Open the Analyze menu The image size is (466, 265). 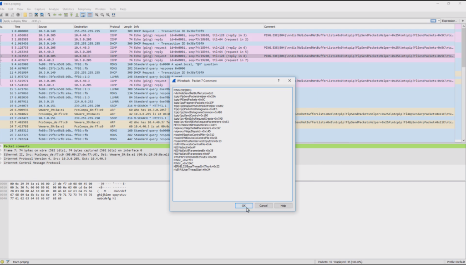(53, 9)
